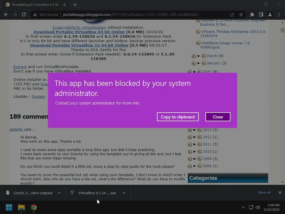Reload the current page
This screenshot has width=285, height=214.
[x=24, y=14]
